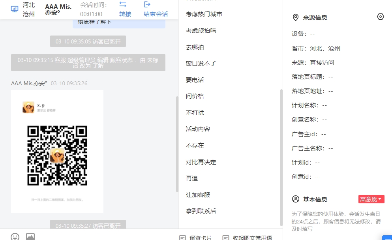The width and height of the screenshot is (392, 240).
Task: Click the 广告主id row
Action: 309,135
